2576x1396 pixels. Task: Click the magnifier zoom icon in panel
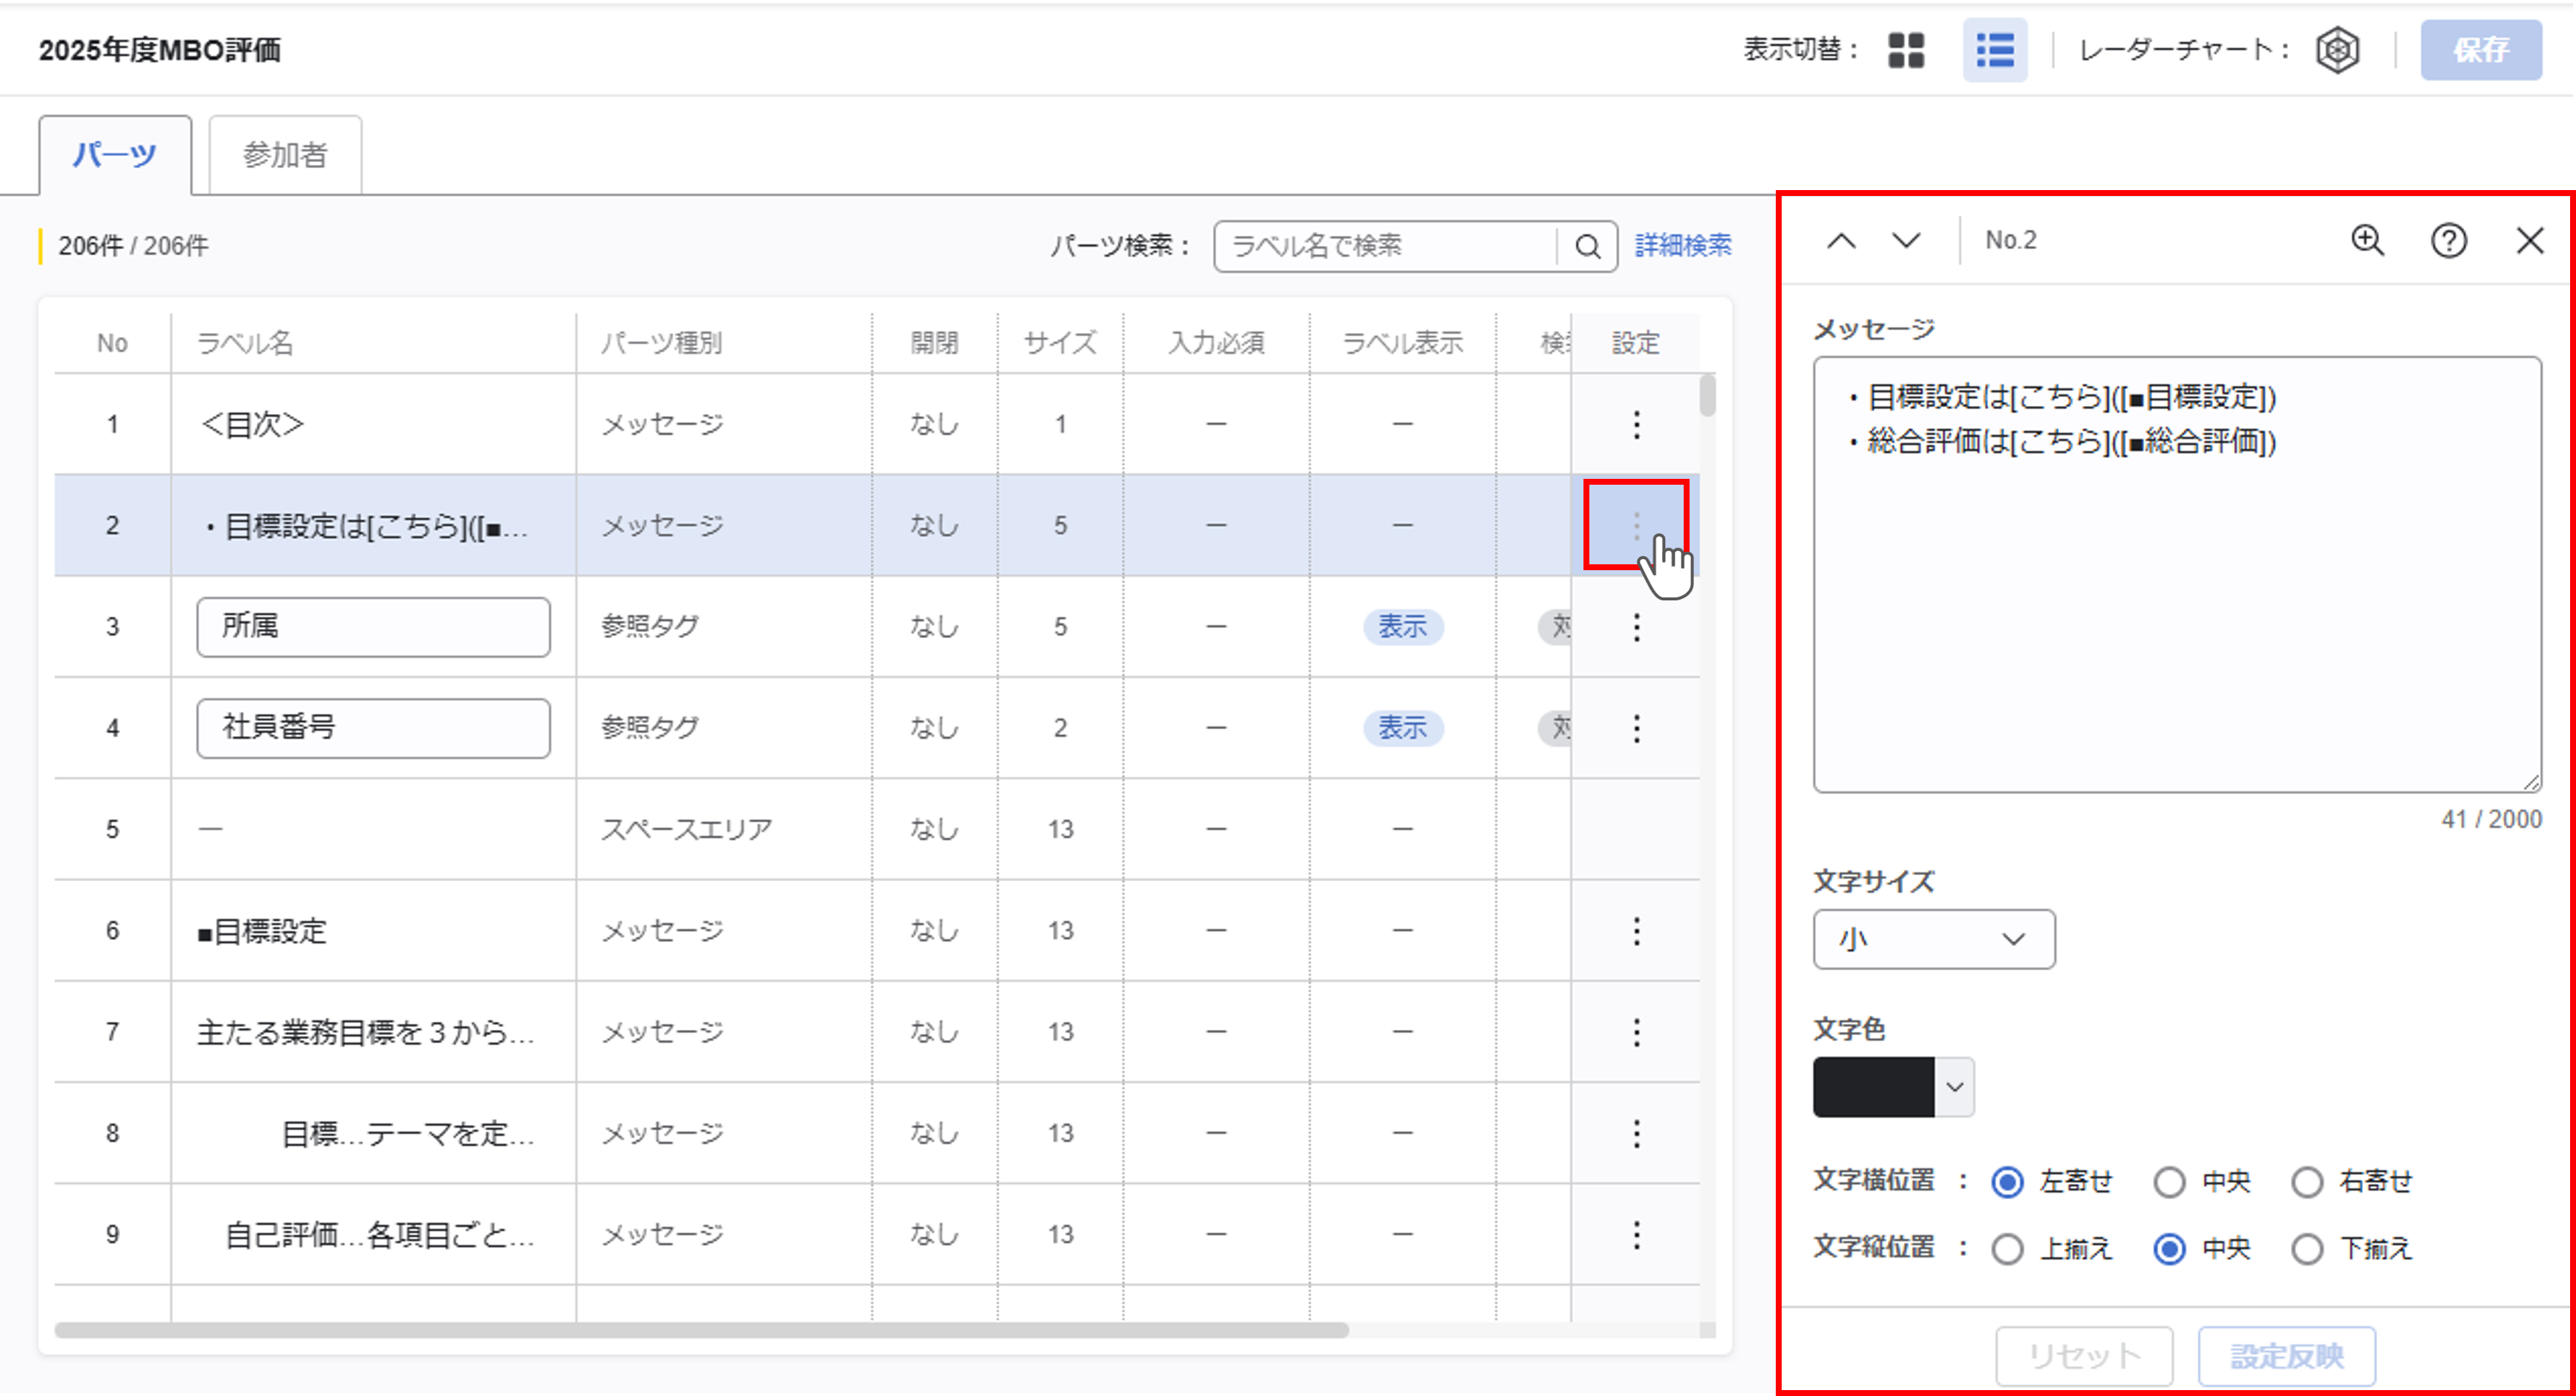[x=2367, y=241]
